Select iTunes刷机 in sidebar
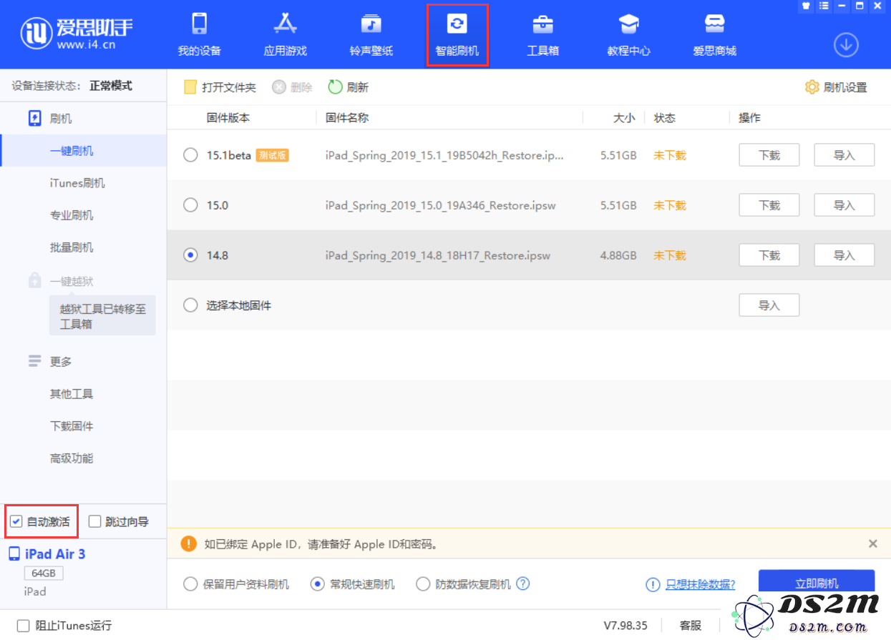Image resolution: width=891 pixels, height=640 pixels. 77,183
